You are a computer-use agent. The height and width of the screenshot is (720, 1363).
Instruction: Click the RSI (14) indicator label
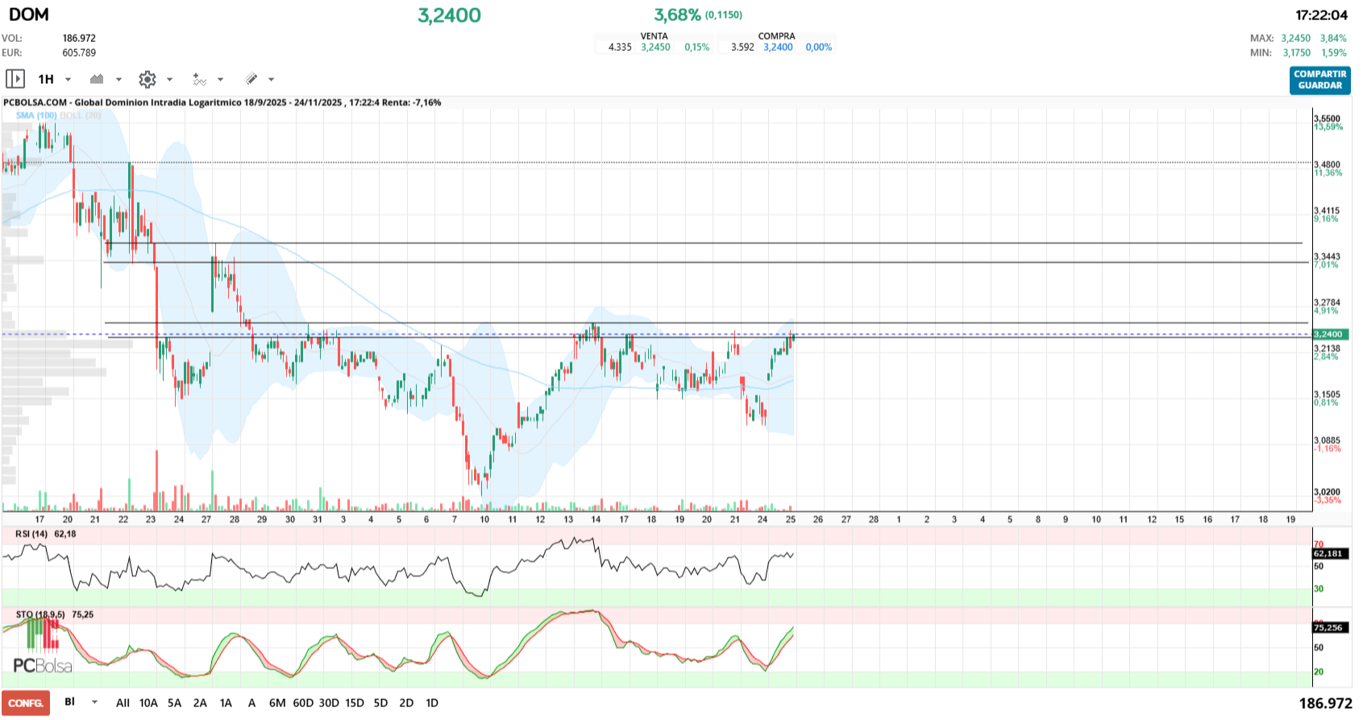(32, 534)
